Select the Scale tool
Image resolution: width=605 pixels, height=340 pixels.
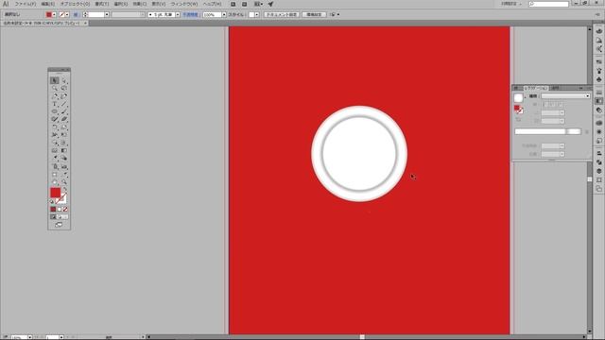coord(64,127)
